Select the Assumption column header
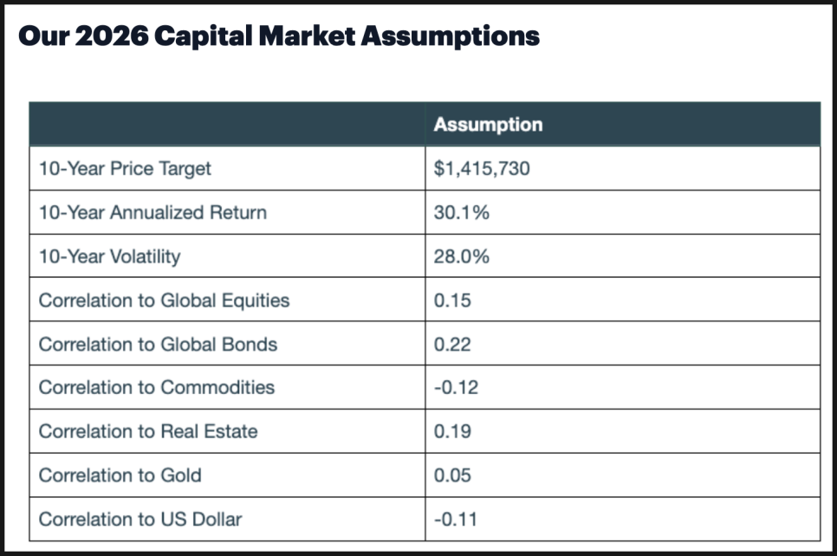The width and height of the screenshot is (837, 556). [x=488, y=124]
